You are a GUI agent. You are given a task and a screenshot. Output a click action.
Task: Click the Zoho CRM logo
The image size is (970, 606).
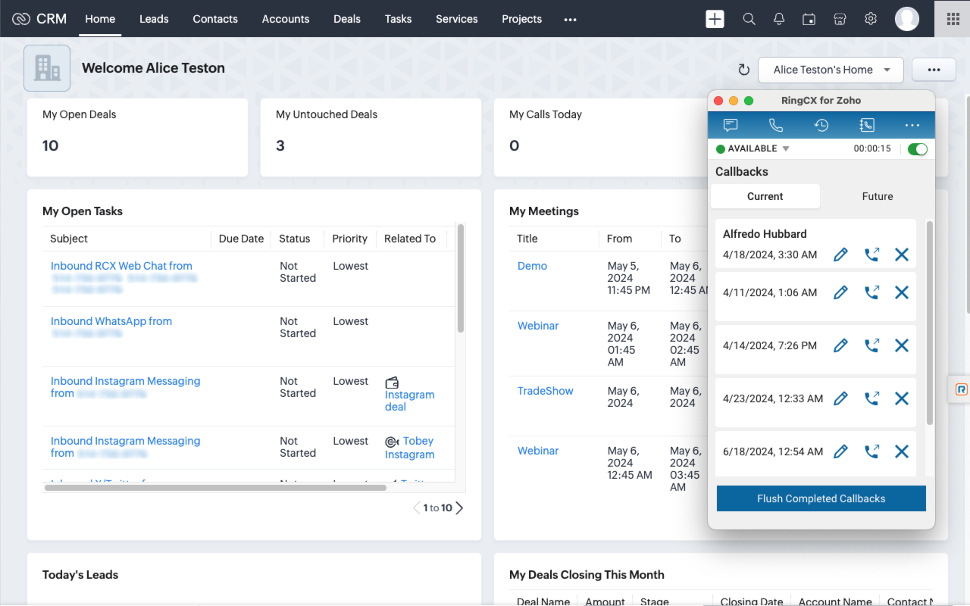pyautogui.click(x=39, y=19)
